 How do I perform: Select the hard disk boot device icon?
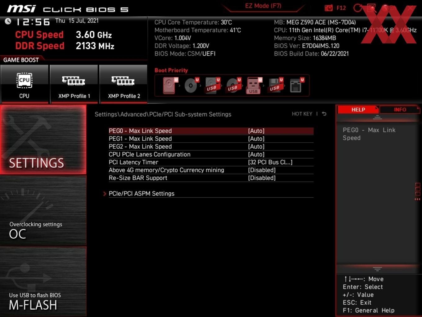tap(170, 85)
